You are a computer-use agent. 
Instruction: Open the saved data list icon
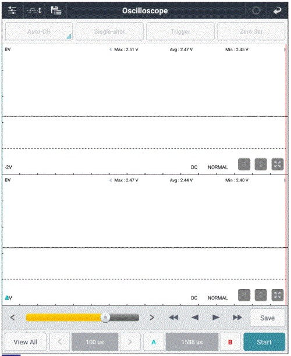tap(56, 10)
